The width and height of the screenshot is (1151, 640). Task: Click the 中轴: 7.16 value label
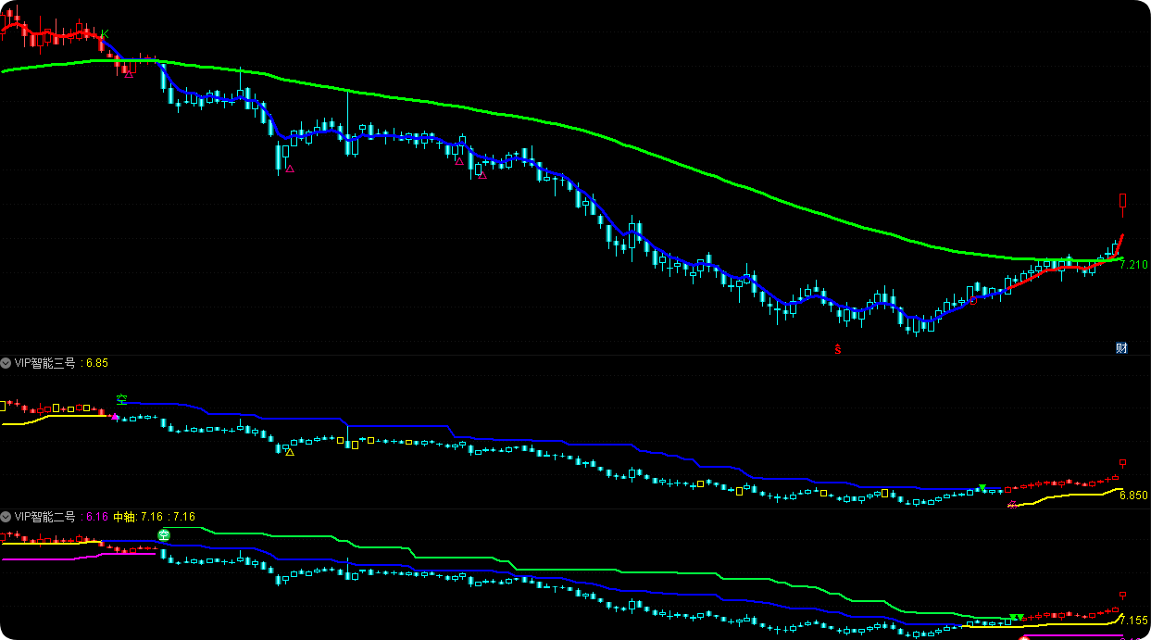click(x=138, y=516)
